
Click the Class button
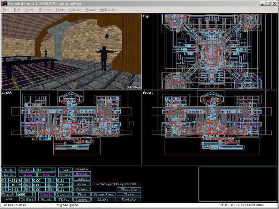click(x=129, y=194)
